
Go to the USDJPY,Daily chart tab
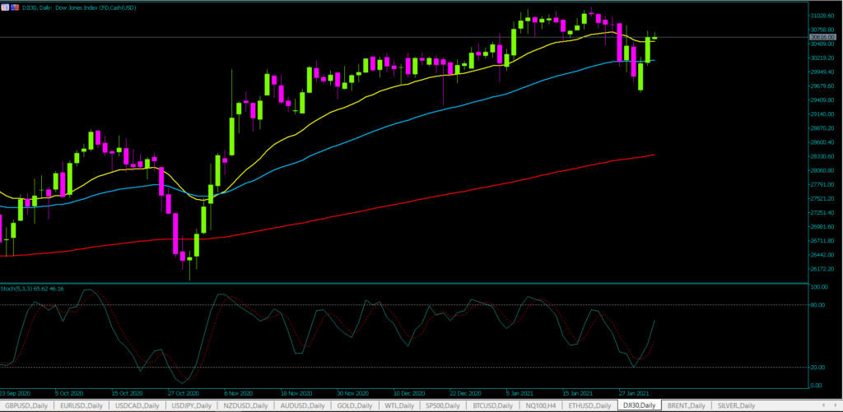pyautogui.click(x=194, y=405)
